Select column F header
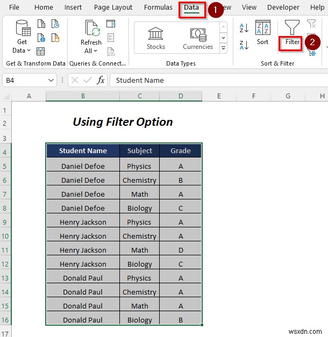This screenshot has width=328, height=337. tap(254, 96)
